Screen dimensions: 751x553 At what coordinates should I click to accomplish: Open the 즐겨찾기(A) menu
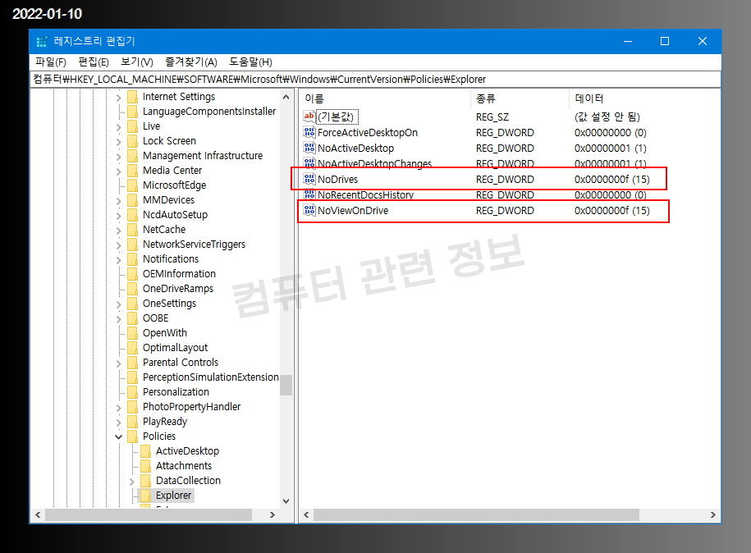(x=191, y=62)
